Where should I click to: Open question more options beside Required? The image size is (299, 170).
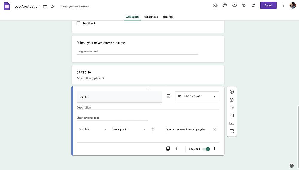214,149
